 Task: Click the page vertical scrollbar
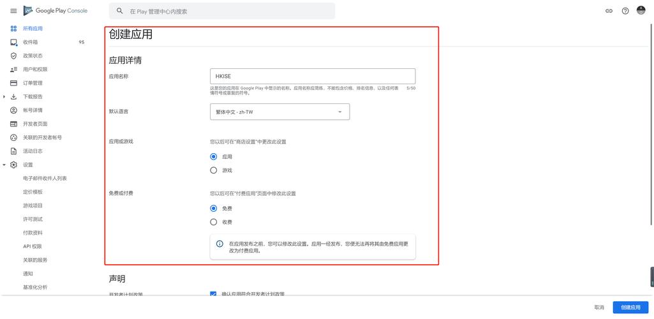coord(651,125)
